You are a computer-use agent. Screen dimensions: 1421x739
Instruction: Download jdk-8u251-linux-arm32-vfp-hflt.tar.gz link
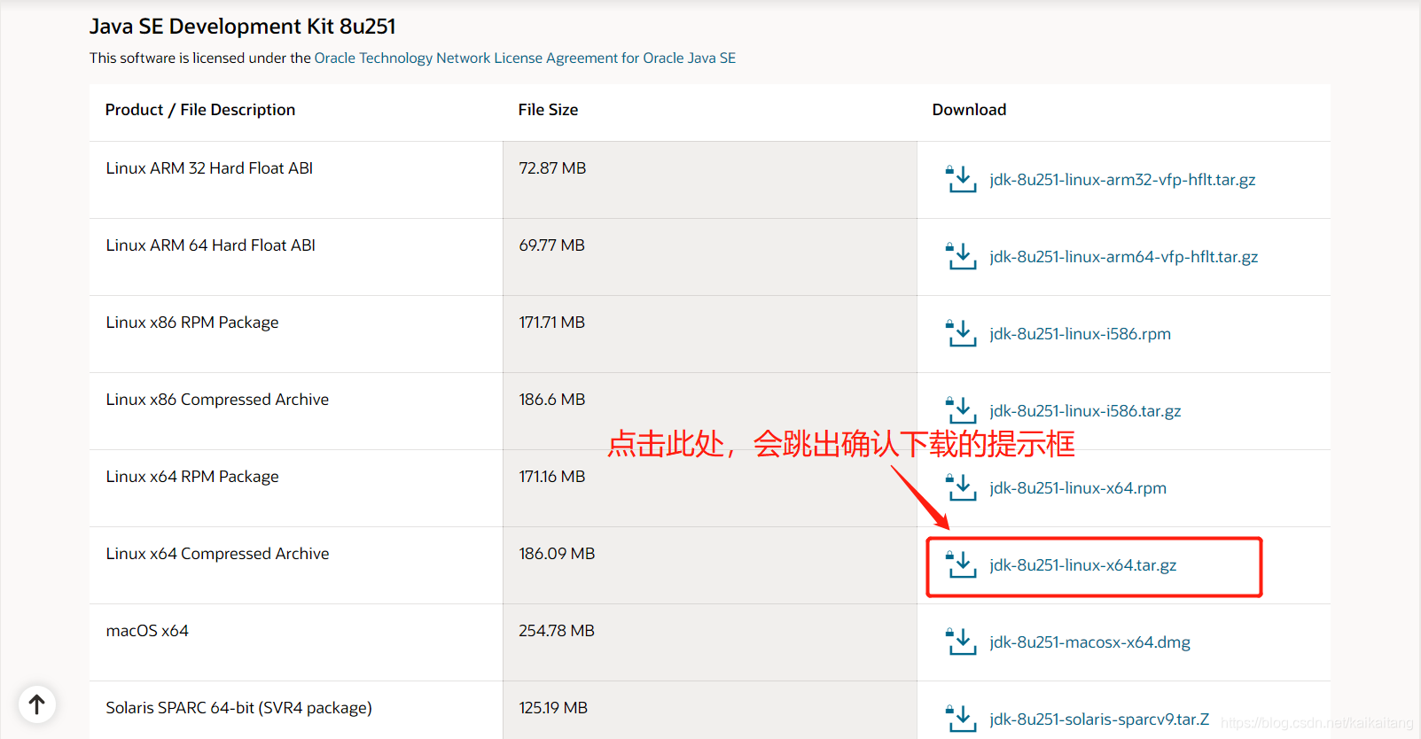1122,179
